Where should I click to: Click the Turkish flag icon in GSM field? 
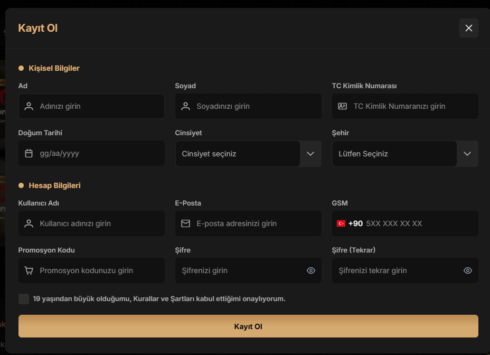(x=341, y=223)
